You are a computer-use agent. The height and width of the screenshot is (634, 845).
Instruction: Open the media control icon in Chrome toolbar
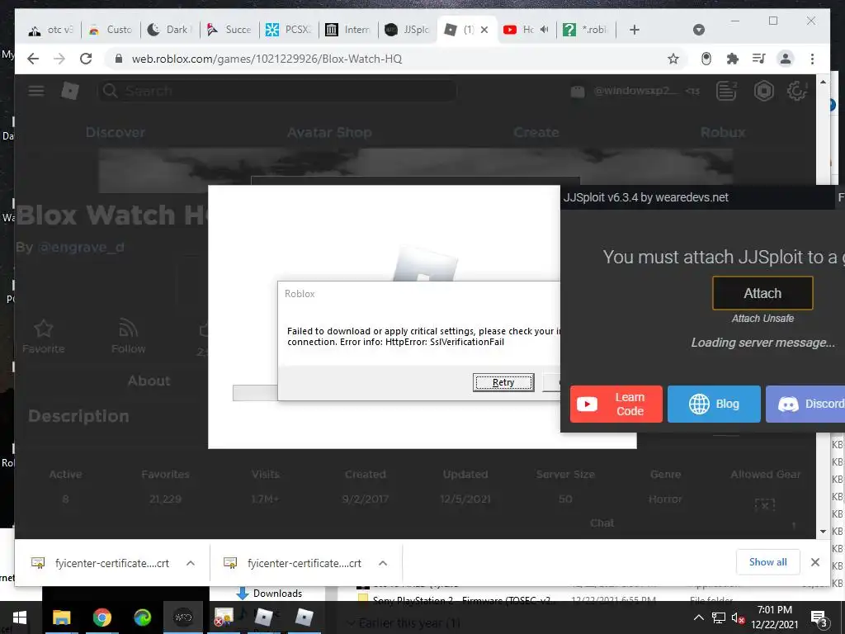(759, 59)
